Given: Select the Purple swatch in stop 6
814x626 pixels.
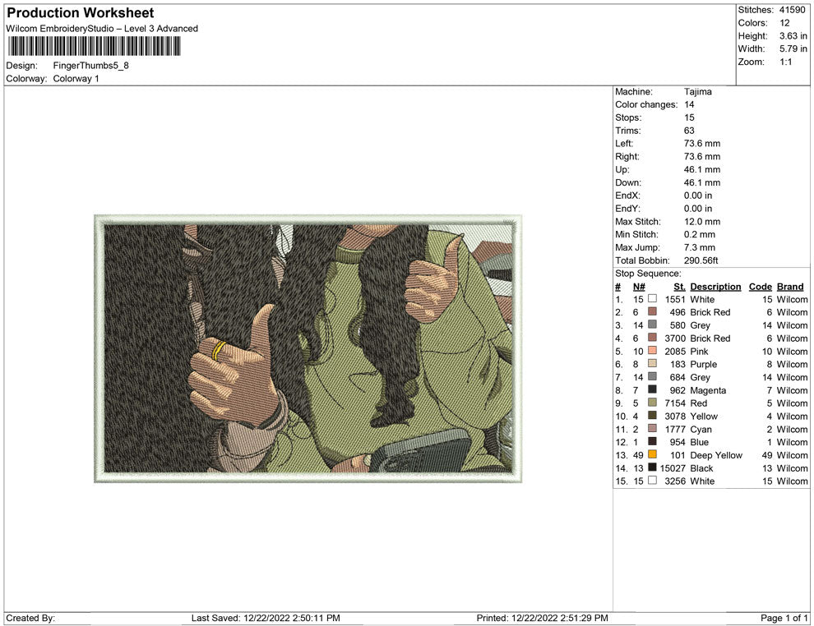Looking at the screenshot, I should [x=653, y=364].
